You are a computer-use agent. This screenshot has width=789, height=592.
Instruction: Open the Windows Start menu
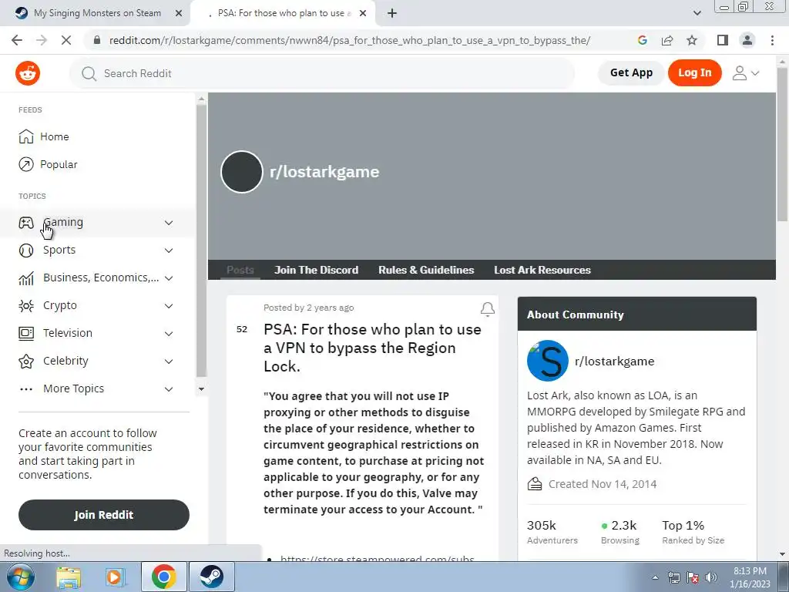coord(21,577)
